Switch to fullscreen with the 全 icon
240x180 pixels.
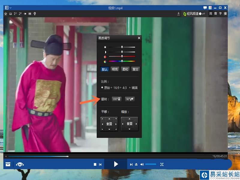click(x=6, y=14)
